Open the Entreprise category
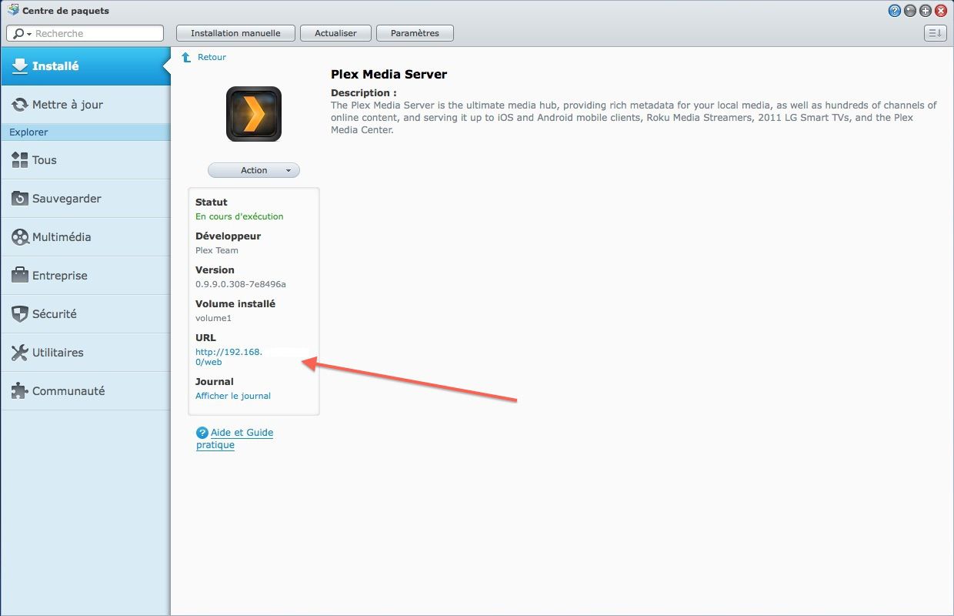Image resolution: width=954 pixels, height=616 pixels. 85,276
